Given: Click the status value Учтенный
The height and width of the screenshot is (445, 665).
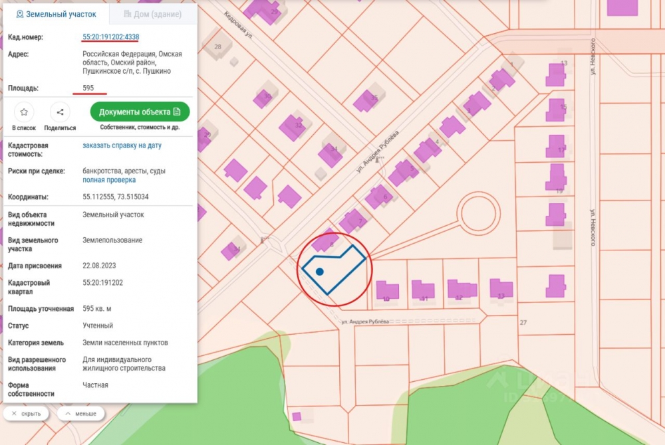Looking at the screenshot, I should (x=98, y=325).
